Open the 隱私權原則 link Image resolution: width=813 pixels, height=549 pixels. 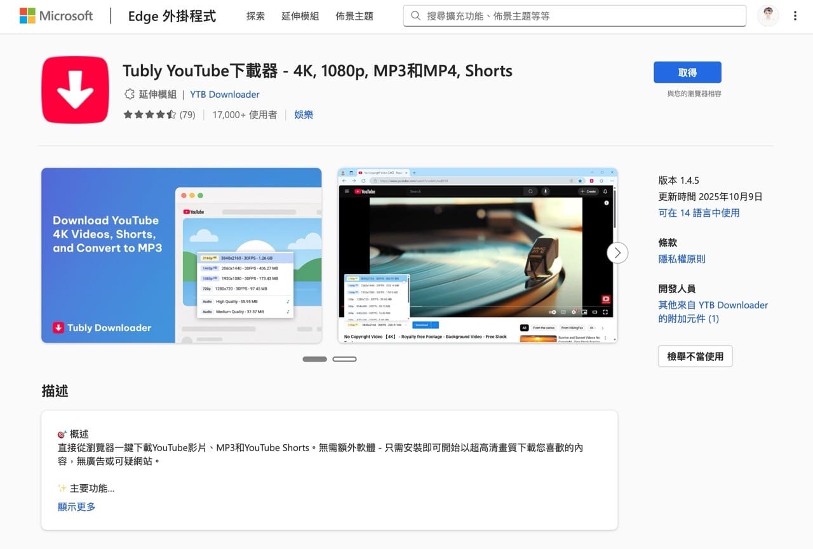pyautogui.click(x=682, y=259)
